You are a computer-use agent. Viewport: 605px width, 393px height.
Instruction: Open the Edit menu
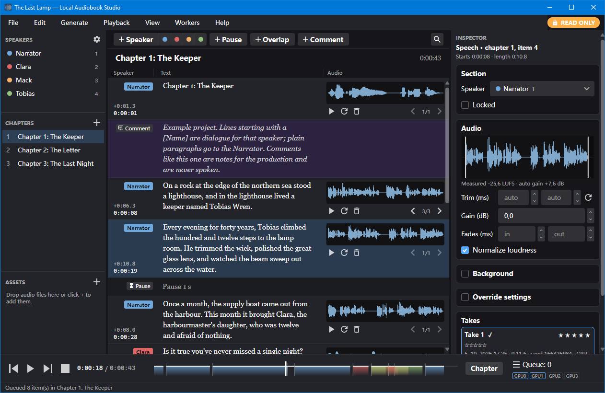click(x=40, y=23)
